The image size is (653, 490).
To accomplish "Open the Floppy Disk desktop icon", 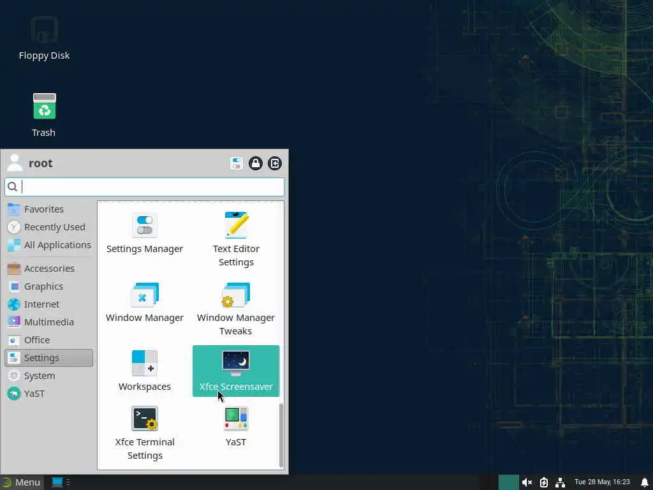I will pyautogui.click(x=44, y=38).
